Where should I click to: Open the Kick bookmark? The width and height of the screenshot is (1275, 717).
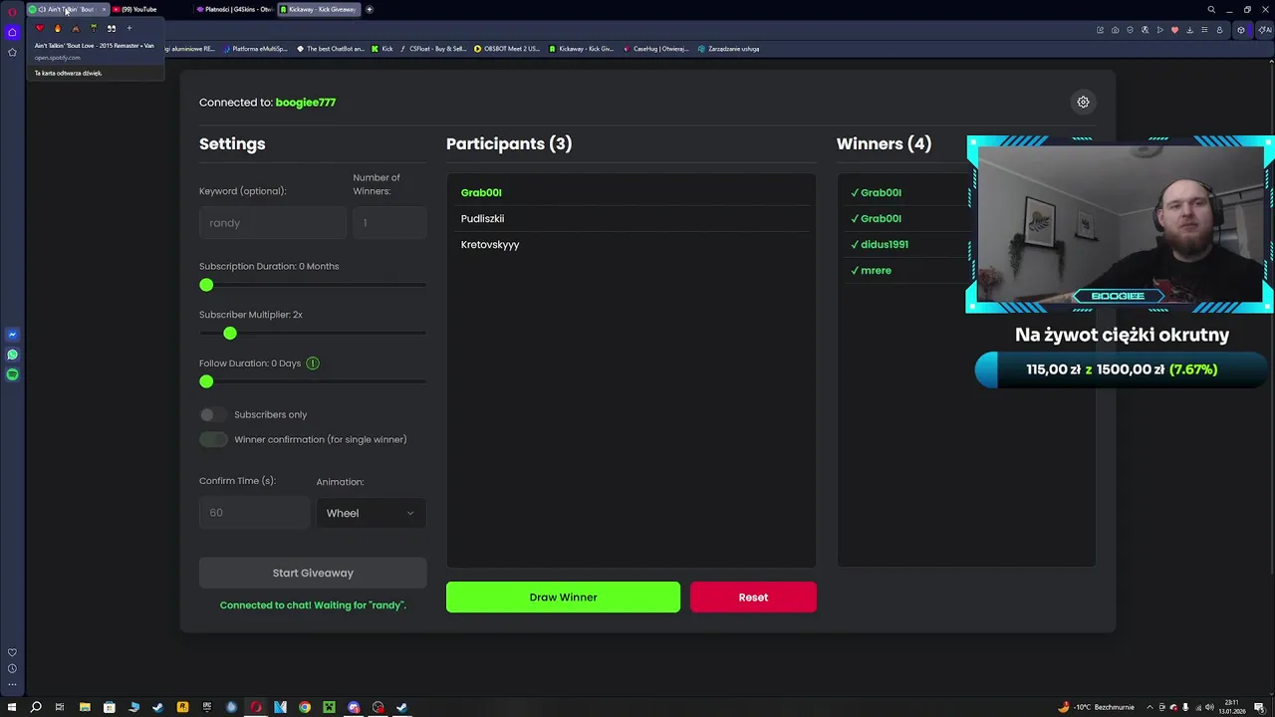coord(382,49)
